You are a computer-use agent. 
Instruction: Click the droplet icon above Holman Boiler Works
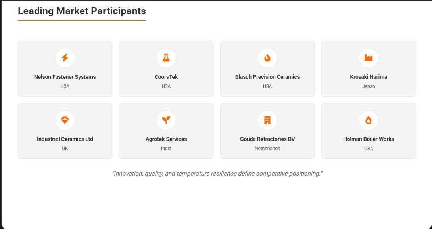(369, 120)
